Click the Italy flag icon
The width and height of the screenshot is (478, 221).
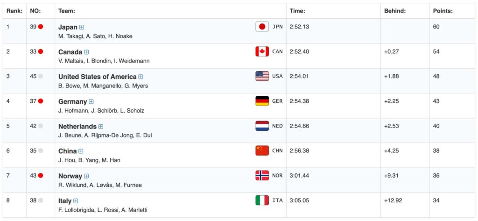point(262,200)
